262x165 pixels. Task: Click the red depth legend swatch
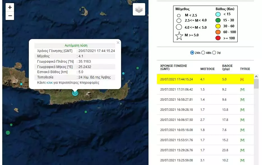(217, 38)
